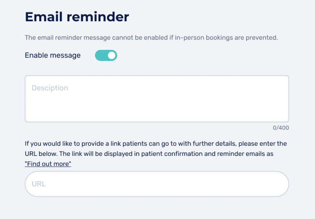The image size is (315, 219).
Task: Disable the Enable message toggle
Action: [106, 55]
